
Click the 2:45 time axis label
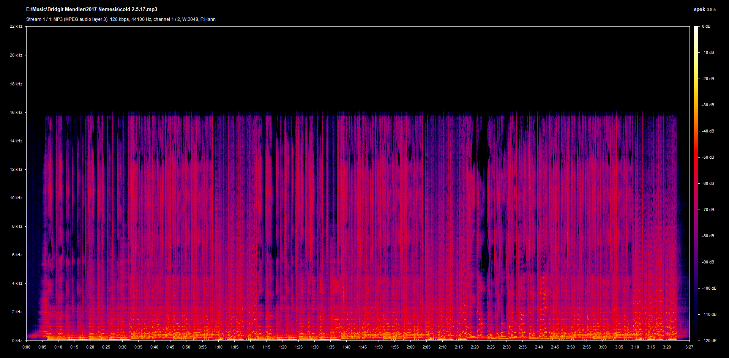[x=555, y=347]
